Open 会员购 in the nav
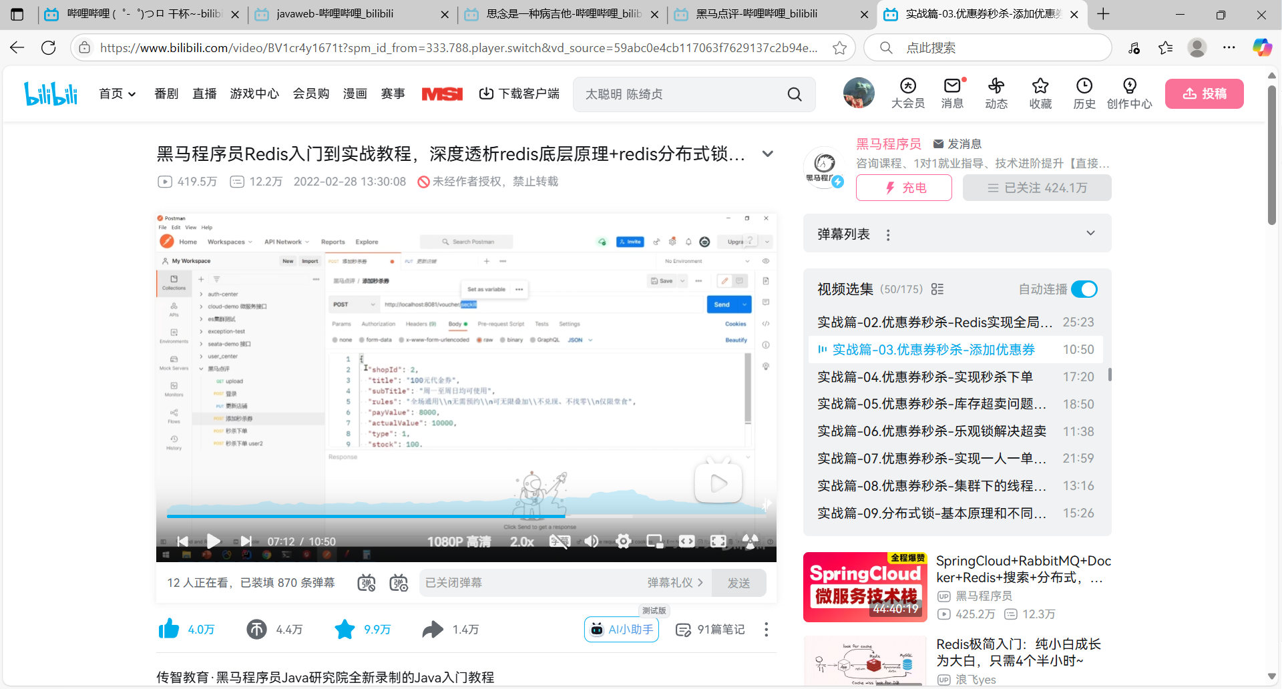Viewport: 1282px width, 689px height. click(311, 93)
